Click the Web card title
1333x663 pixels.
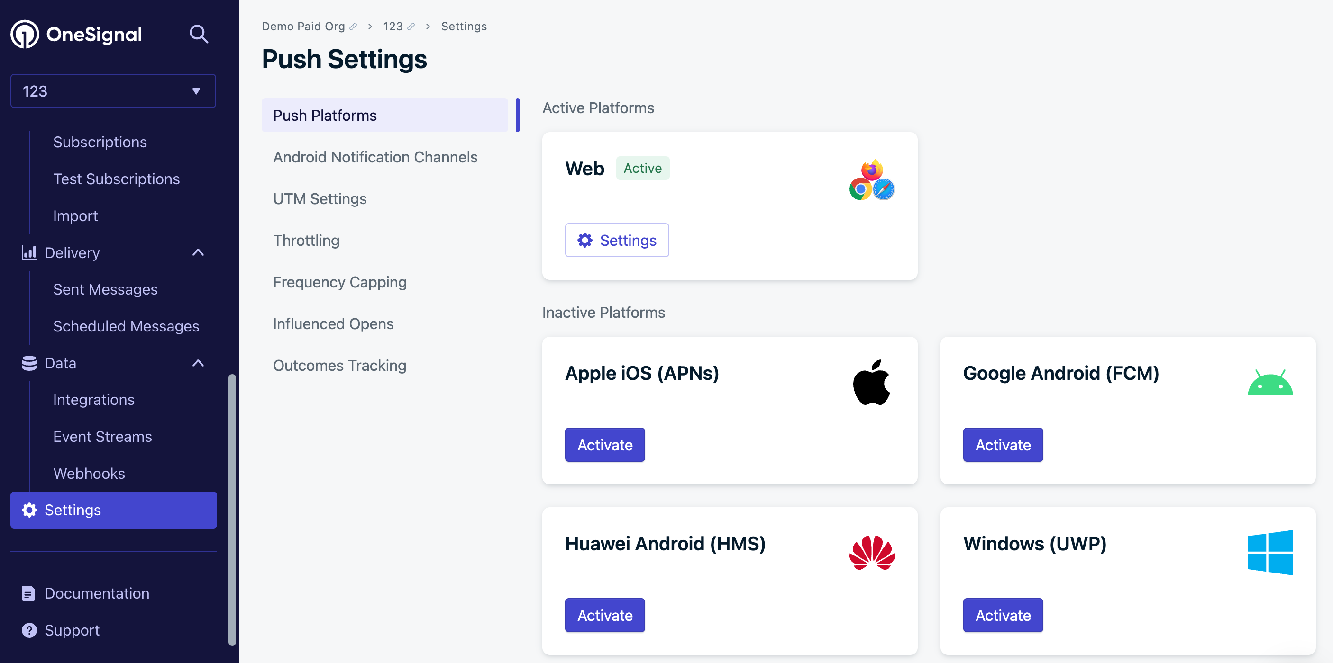point(584,168)
